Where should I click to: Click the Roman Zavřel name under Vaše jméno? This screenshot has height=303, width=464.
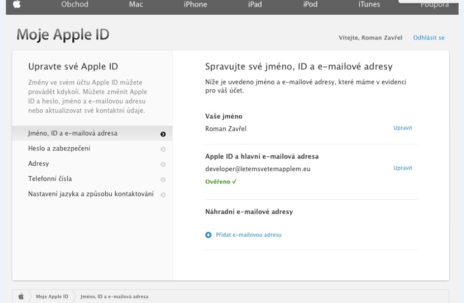tap(226, 129)
